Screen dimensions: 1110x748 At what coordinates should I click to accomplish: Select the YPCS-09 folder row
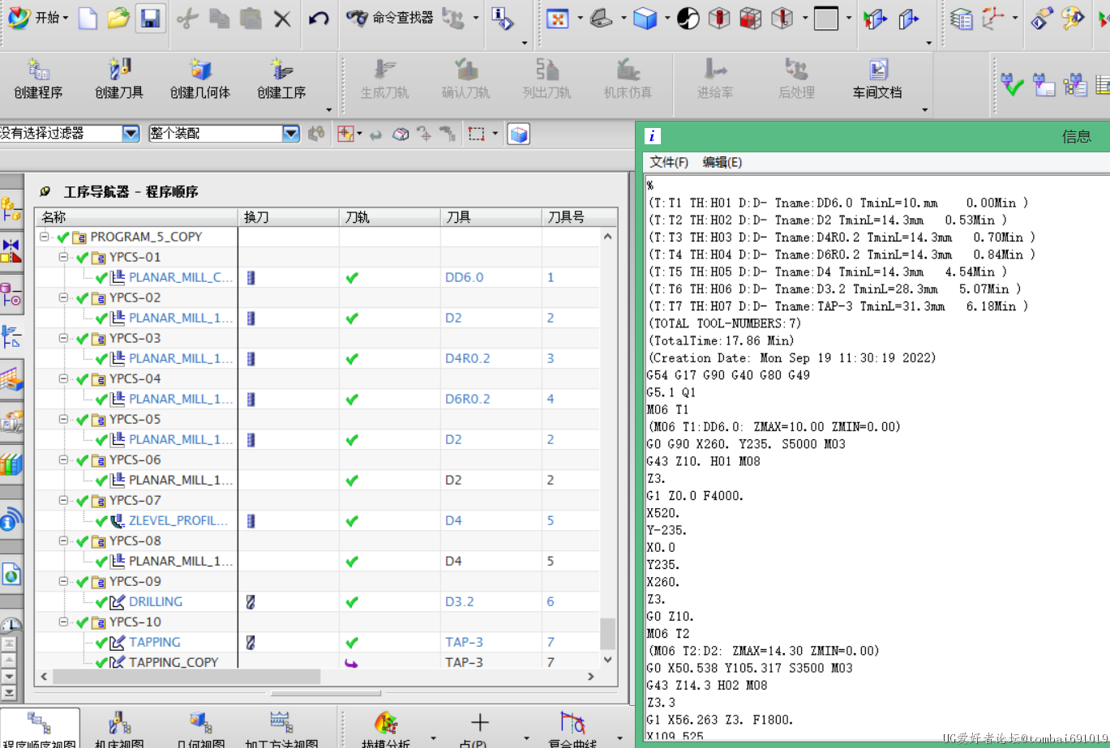(135, 581)
